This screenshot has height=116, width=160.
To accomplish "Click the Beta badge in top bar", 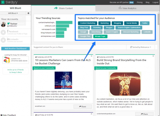I will 131,2.
